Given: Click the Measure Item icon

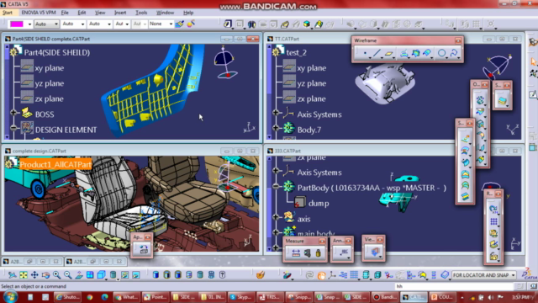Looking at the screenshot, I should pos(307,253).
